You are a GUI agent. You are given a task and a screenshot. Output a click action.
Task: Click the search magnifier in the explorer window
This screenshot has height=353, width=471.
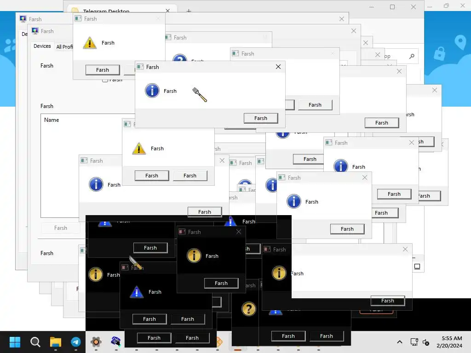412,56
